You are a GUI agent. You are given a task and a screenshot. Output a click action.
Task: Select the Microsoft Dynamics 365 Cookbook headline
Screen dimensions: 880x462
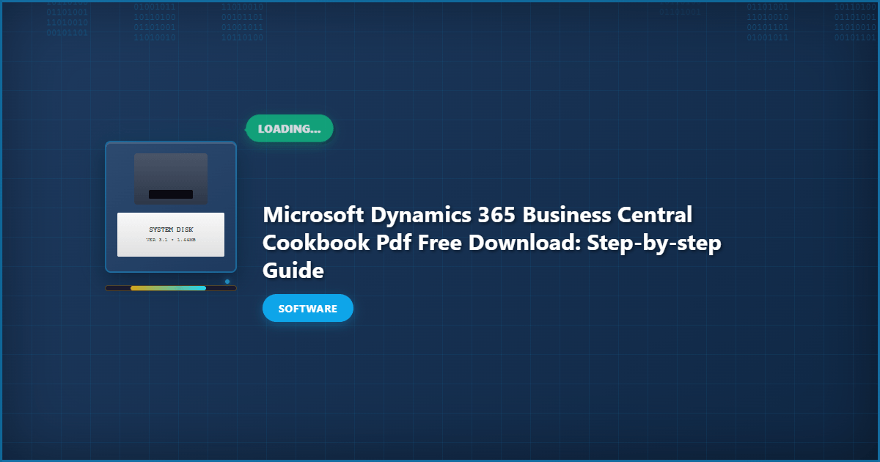pyautogui.click(x=491, y=243)
